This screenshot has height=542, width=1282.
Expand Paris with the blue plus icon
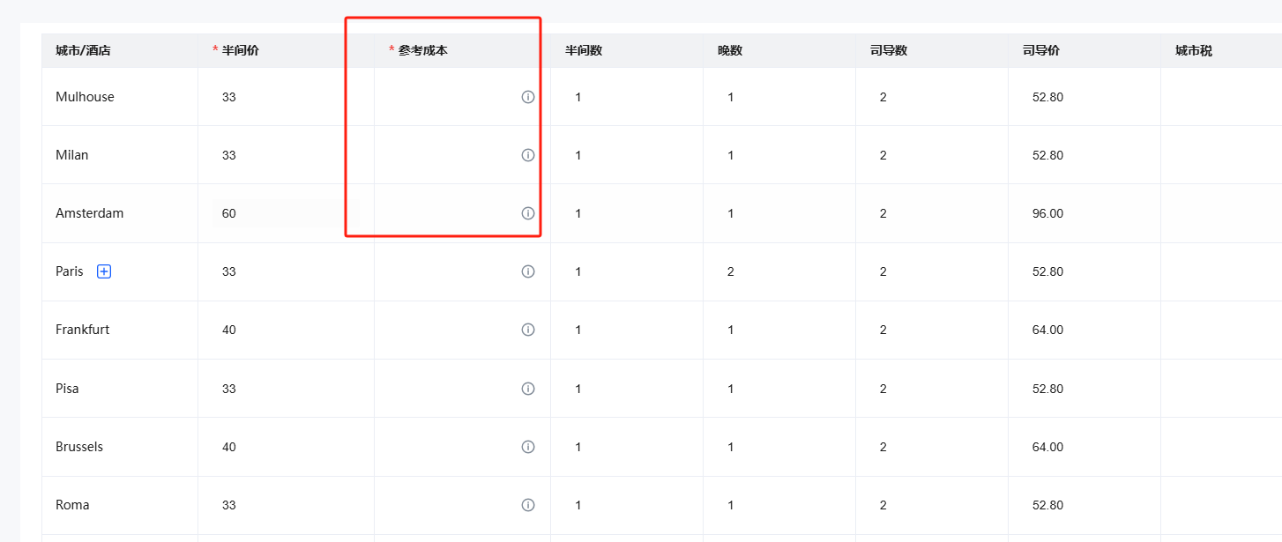tap(104, 271)
